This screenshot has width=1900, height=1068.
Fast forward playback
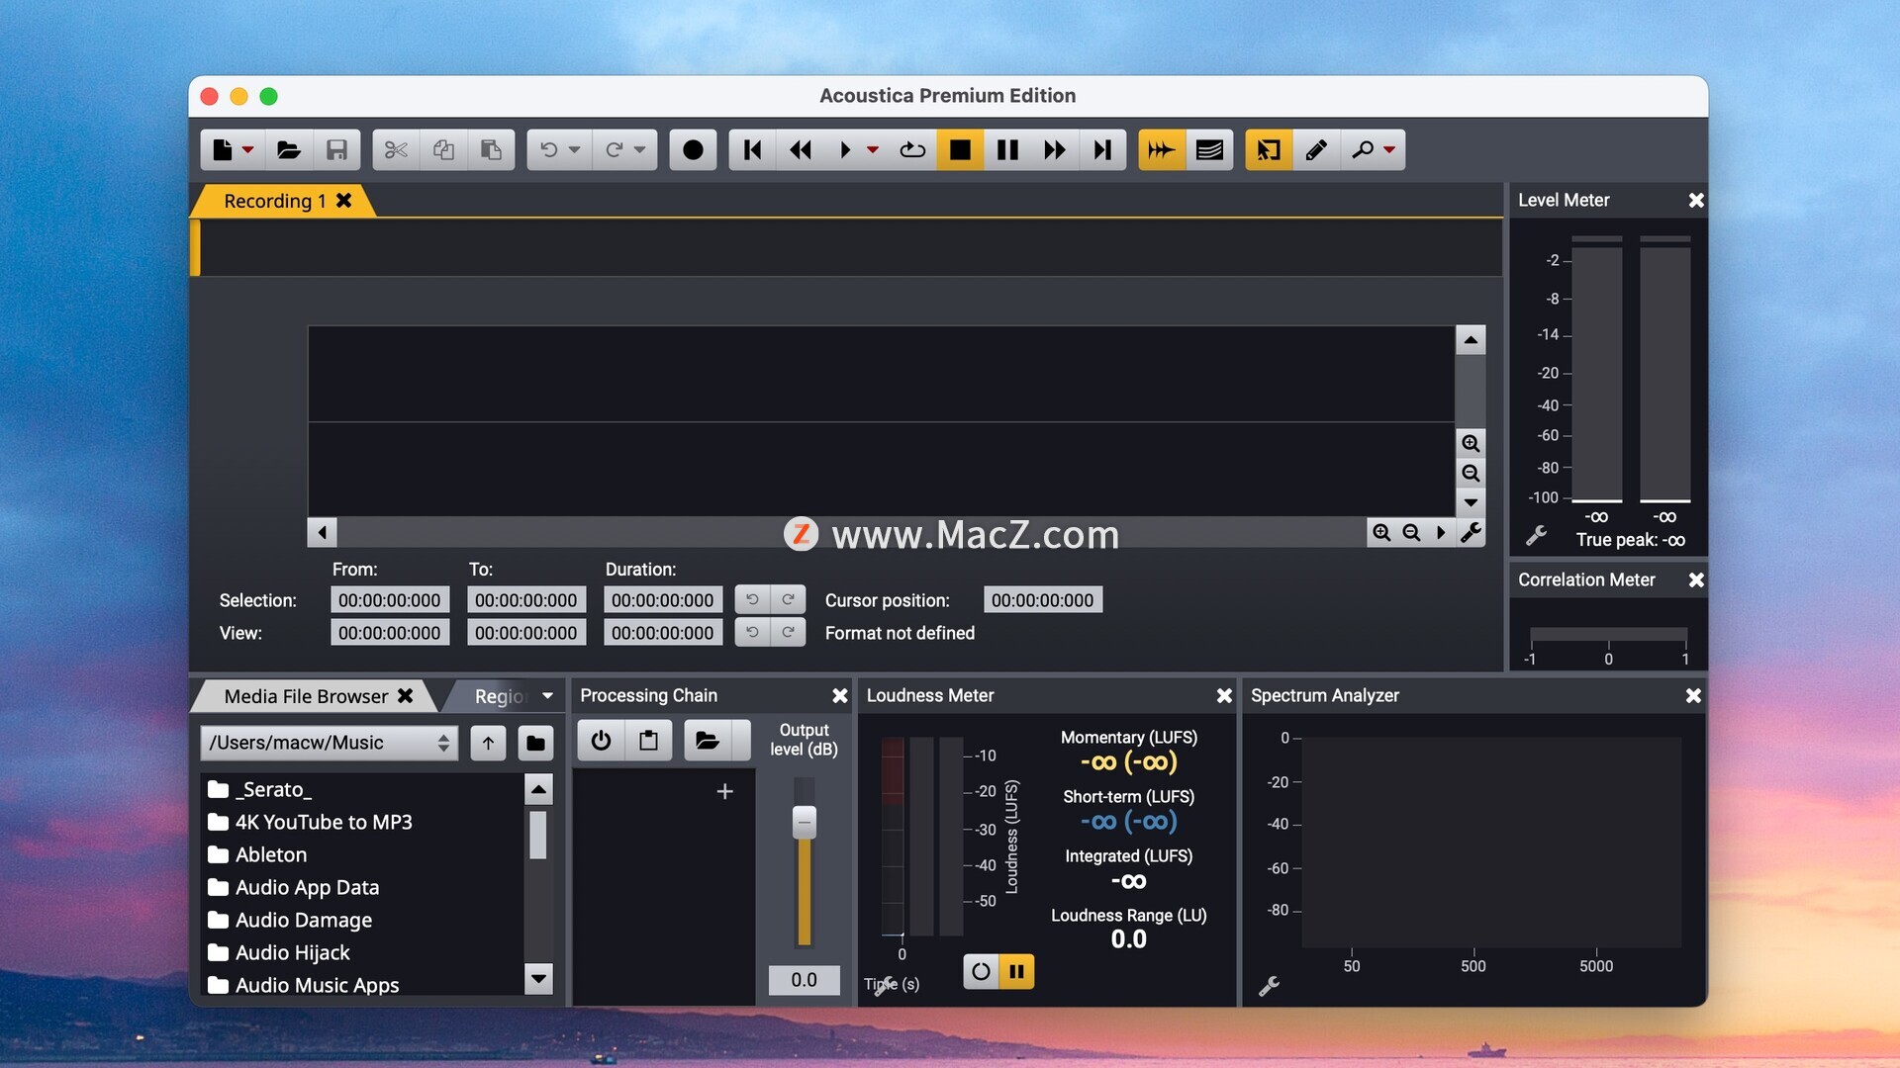tap(1055, 150)
